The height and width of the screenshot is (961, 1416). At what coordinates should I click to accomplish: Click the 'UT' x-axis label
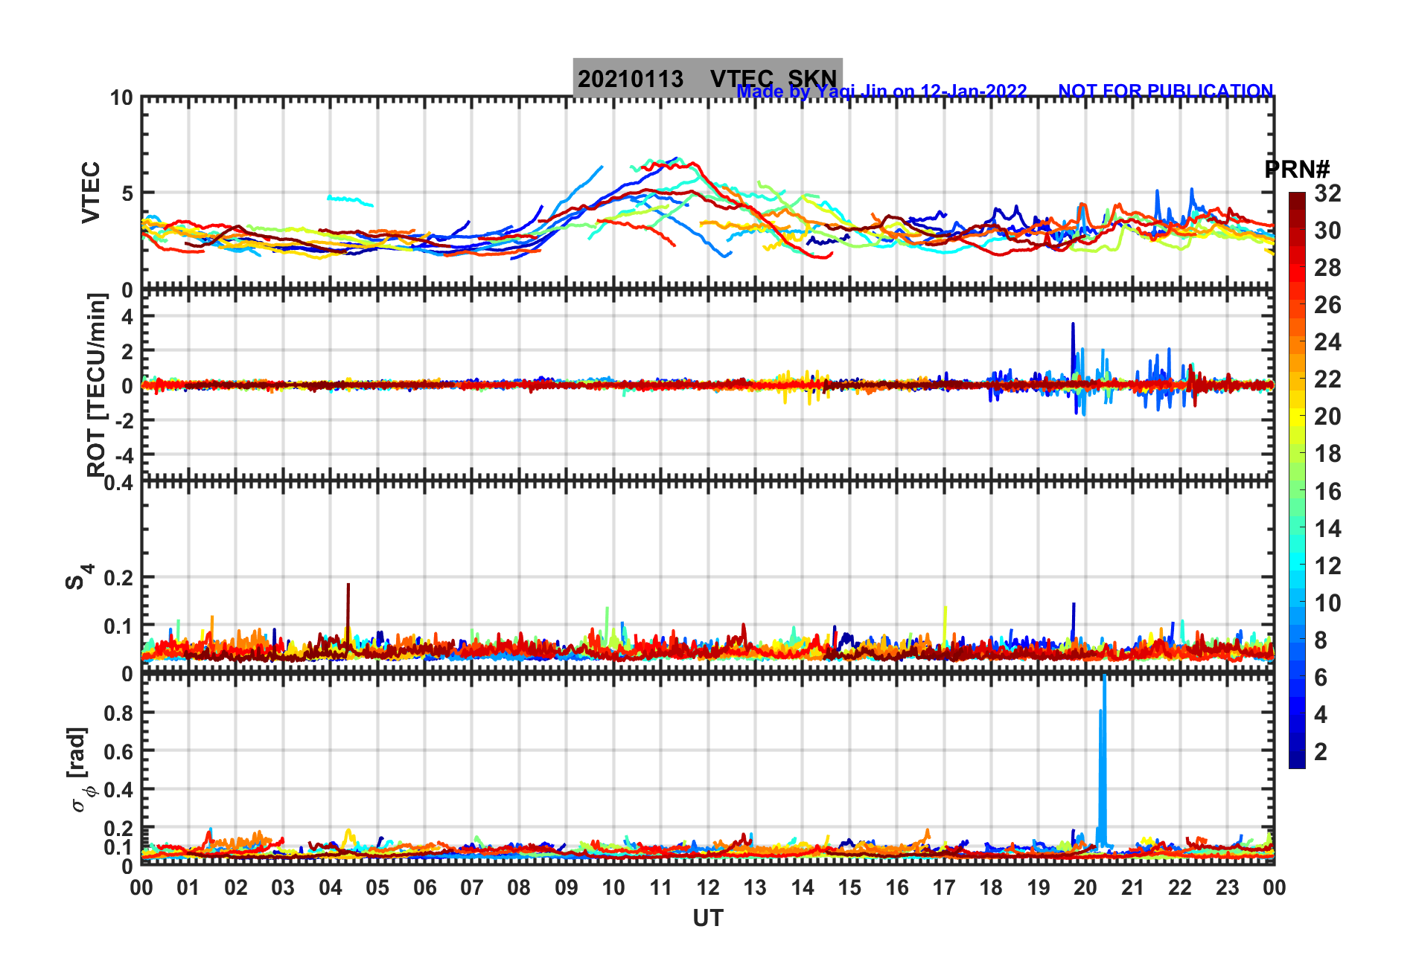click(708, 919)
